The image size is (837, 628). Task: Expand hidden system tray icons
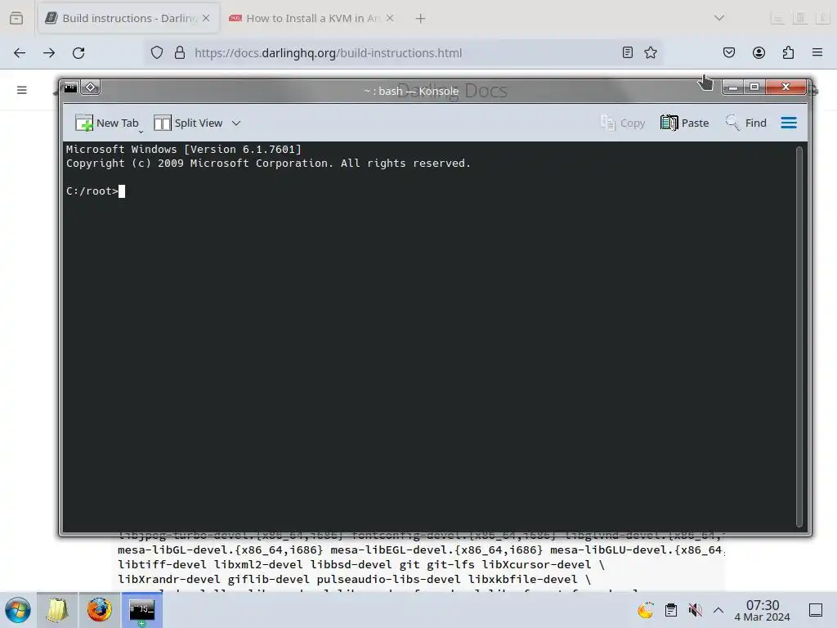(x=718, y=610)
